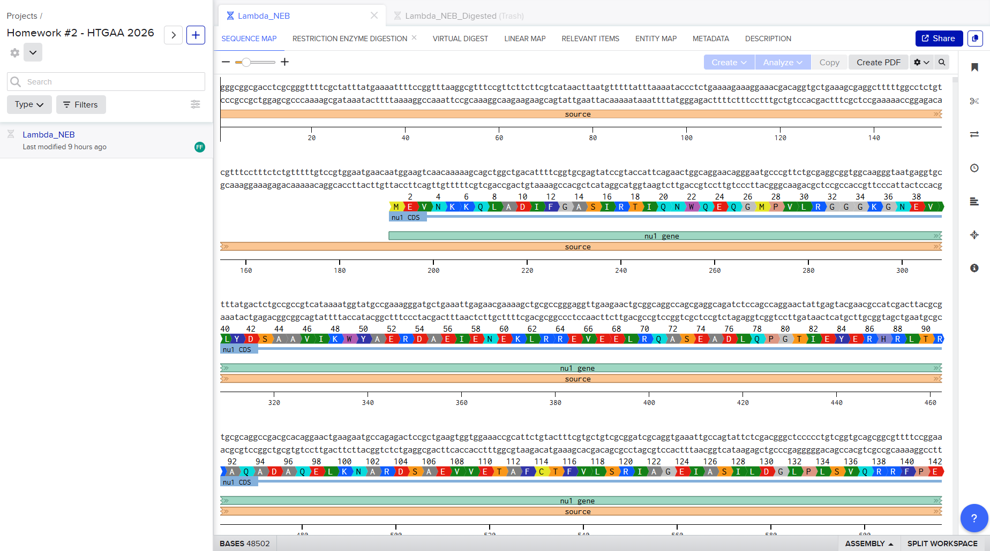Open sequence info via the info icon
Viewport: 990px width, 551px height.
click(975, 267)
